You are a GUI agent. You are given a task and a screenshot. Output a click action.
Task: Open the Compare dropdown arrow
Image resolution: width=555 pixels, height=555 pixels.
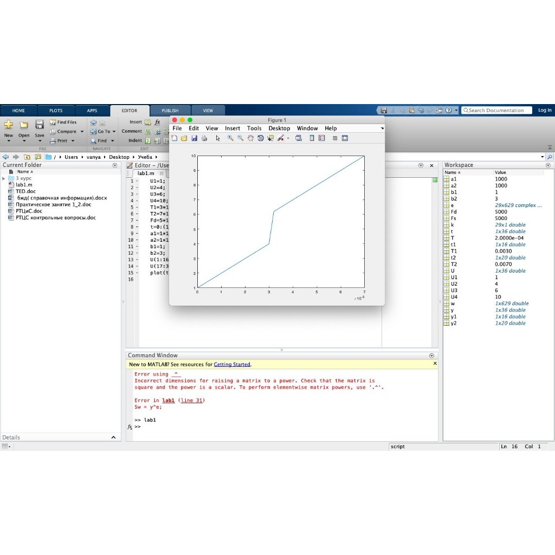click(x=82, y=132)
